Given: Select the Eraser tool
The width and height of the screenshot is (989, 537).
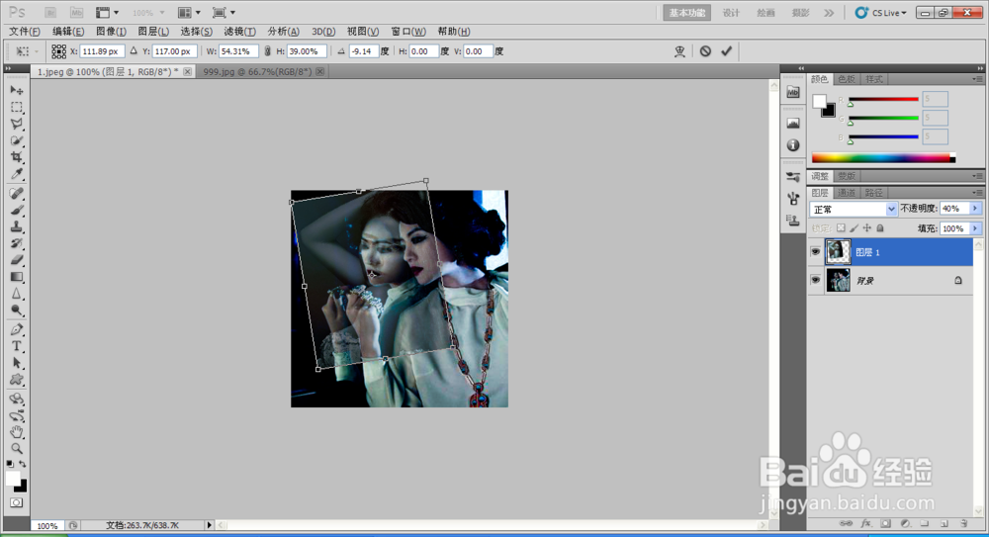Looking at the screenshot, I should click(x=17, y=260).
